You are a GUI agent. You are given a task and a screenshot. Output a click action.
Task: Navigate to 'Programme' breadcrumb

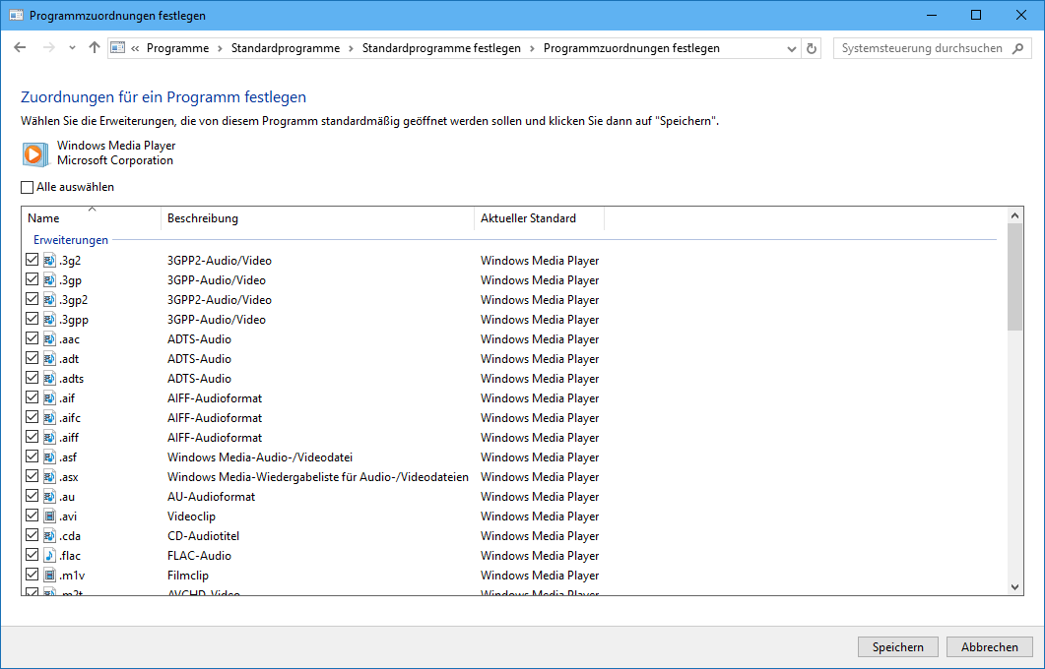tap(177, 48)
